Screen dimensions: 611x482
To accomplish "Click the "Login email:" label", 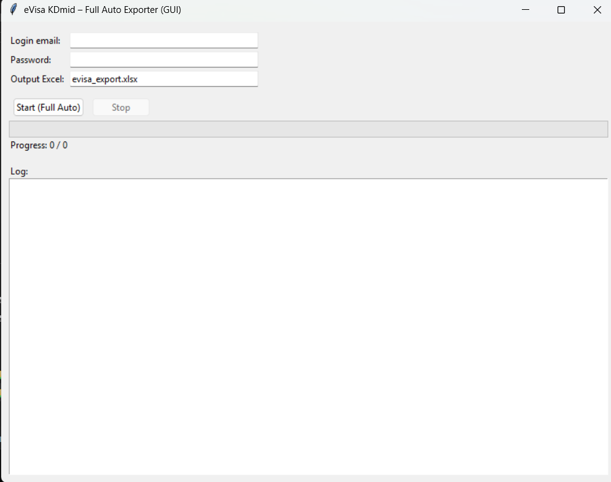I will point(36,41).
